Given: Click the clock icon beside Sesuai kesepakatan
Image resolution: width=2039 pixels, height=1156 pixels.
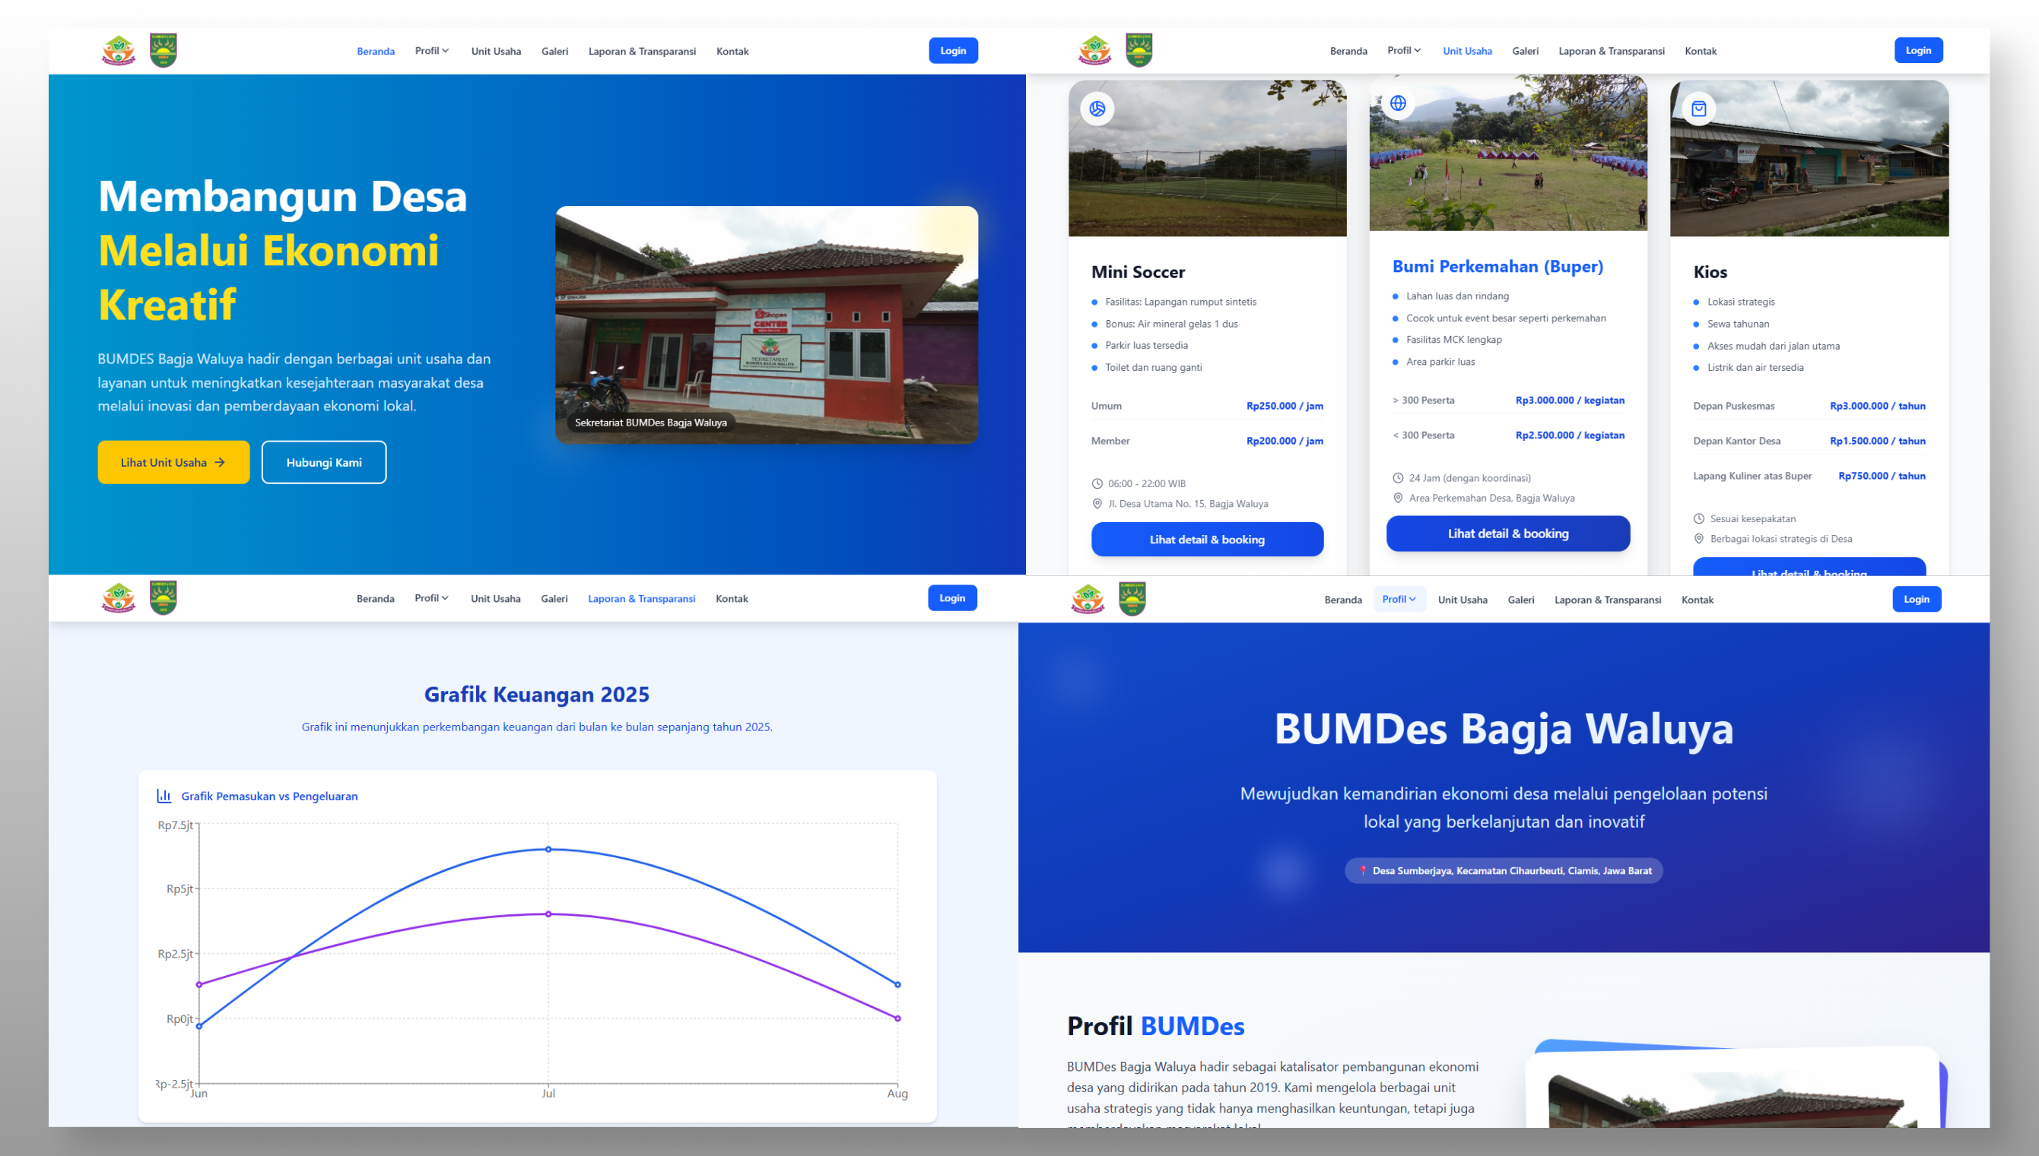Looking at the screenshot, I should click(1699, 518).
